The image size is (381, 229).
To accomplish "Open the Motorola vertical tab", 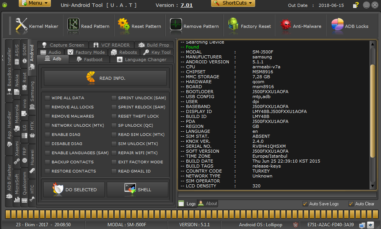I will tap(17, 118).
